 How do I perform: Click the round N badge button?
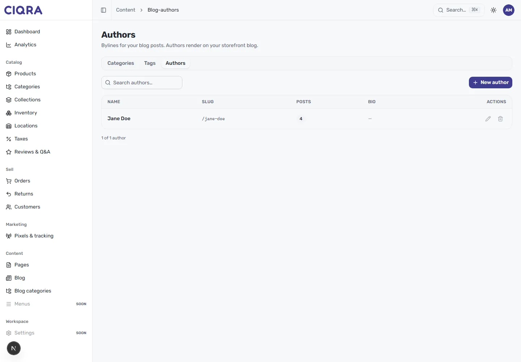click(14, 348)
